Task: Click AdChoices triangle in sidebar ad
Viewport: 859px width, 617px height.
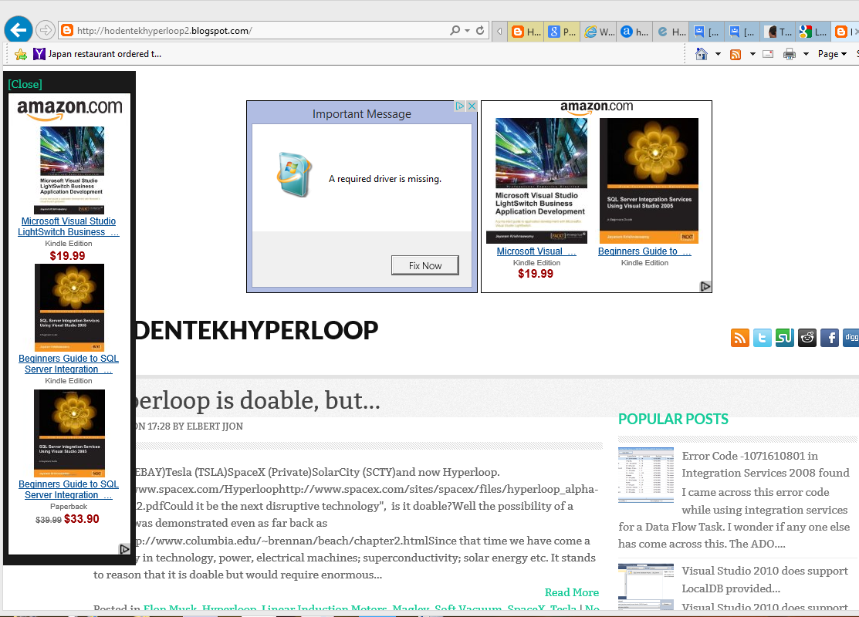Action: (124, 548)
